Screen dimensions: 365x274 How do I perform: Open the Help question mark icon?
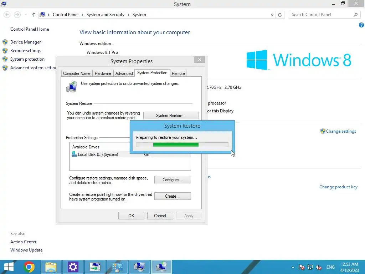click(x=361, y=25)
